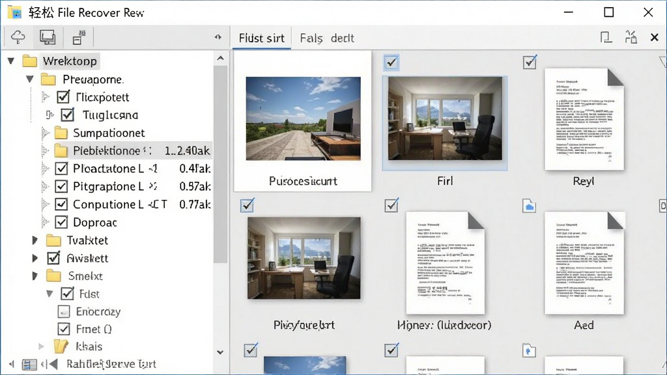The image size is (667, 375).
Task: Collapse the Smelxt folder
Action: [x=35, y=276]
